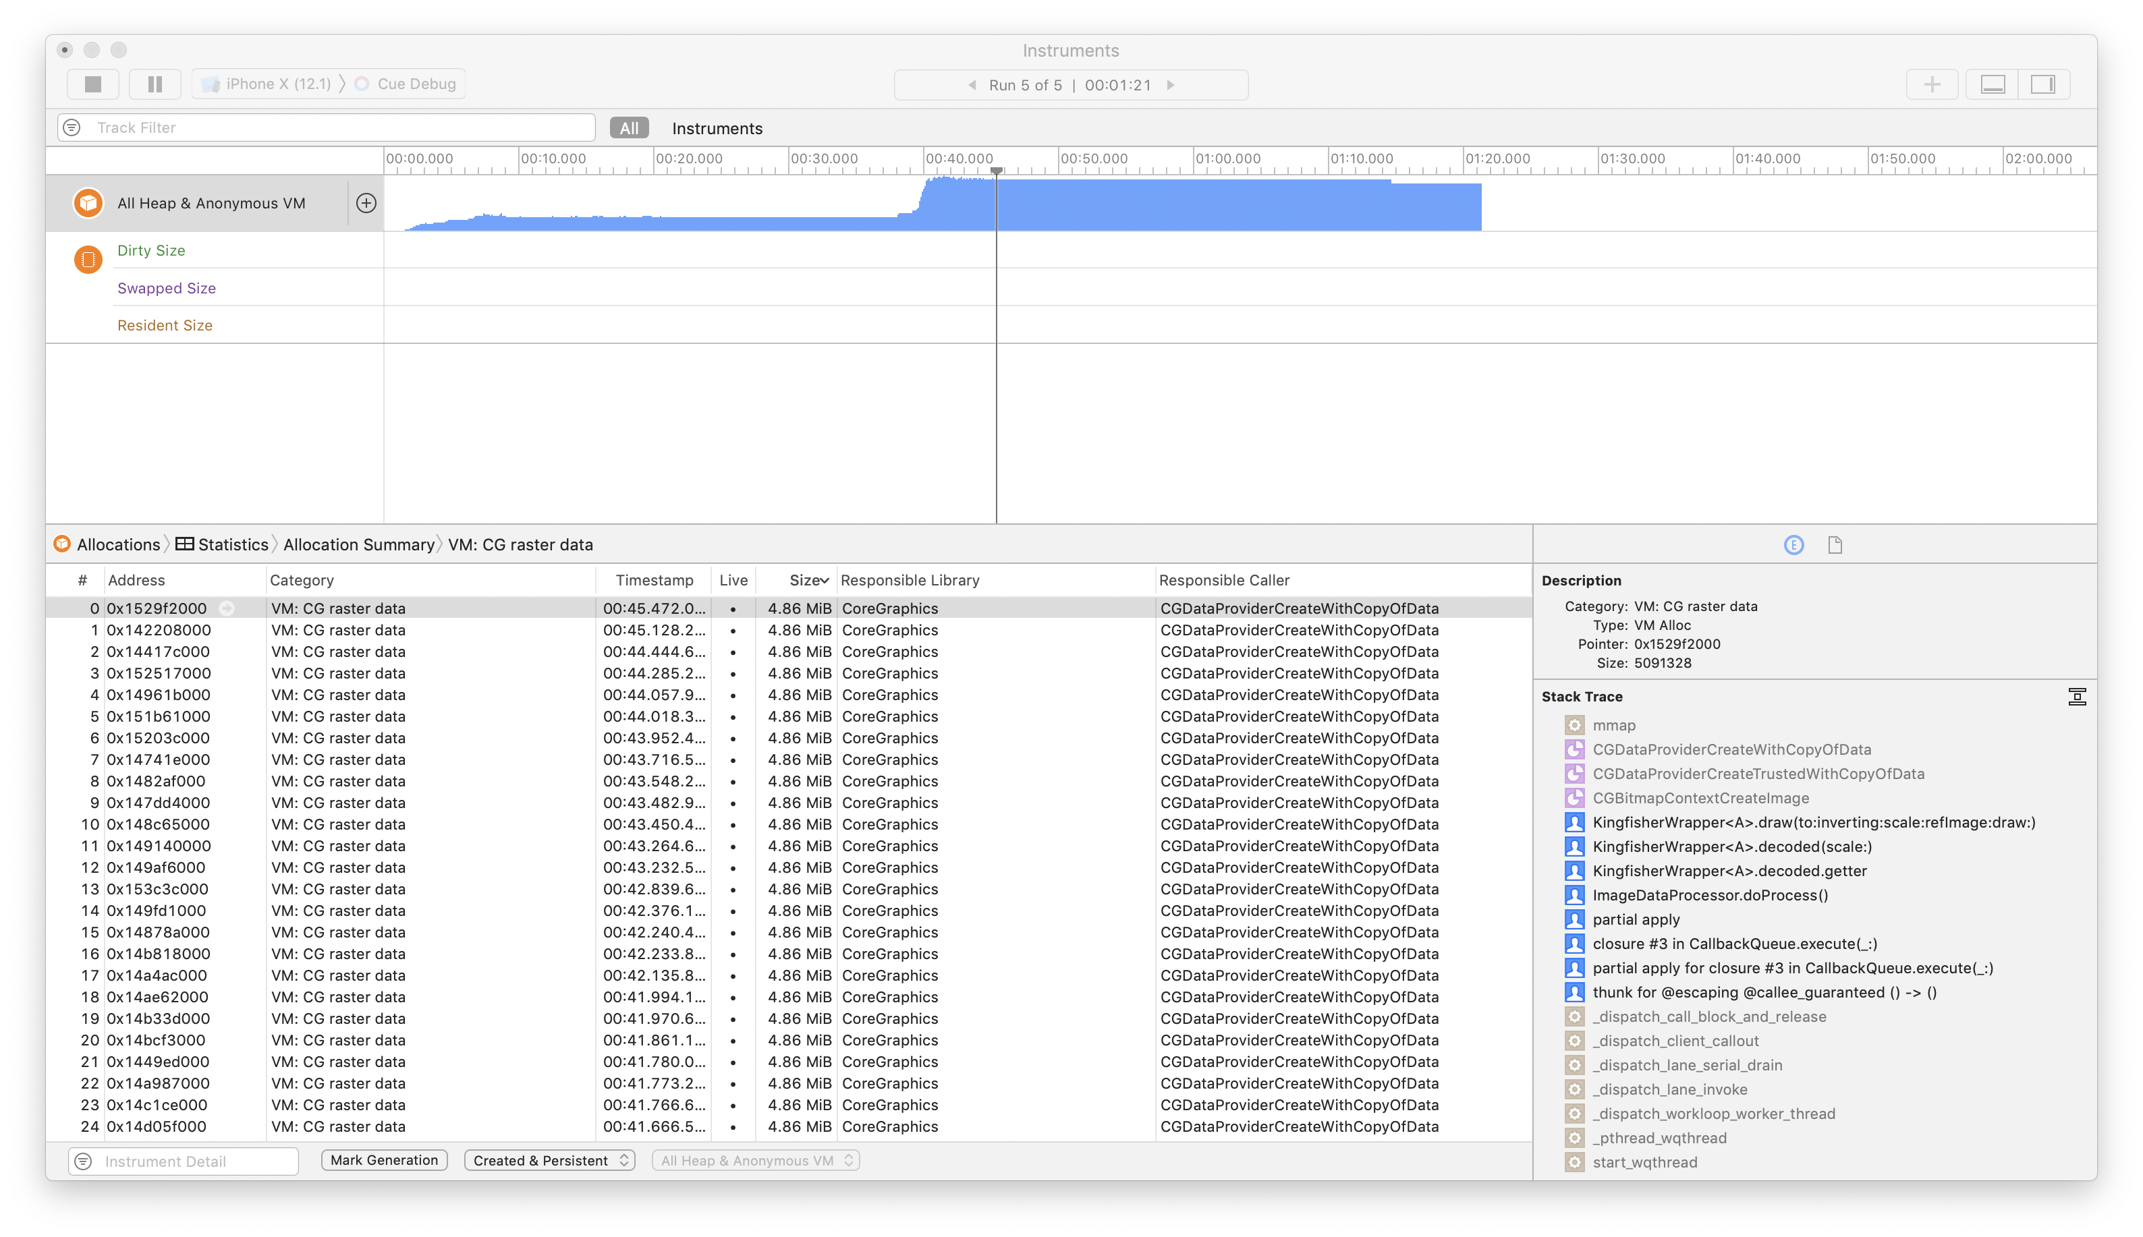The width and height of the screenshot is (2143, 1237).
Task: Open the All Heap & Anonymous VM filter dropdown
Action: tap(754, 1159)
